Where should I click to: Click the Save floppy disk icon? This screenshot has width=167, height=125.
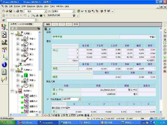(10, 11)
